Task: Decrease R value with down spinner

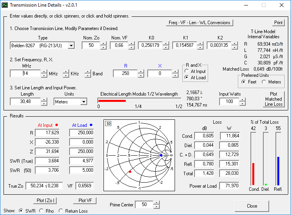Action: (x=141, y=75)
